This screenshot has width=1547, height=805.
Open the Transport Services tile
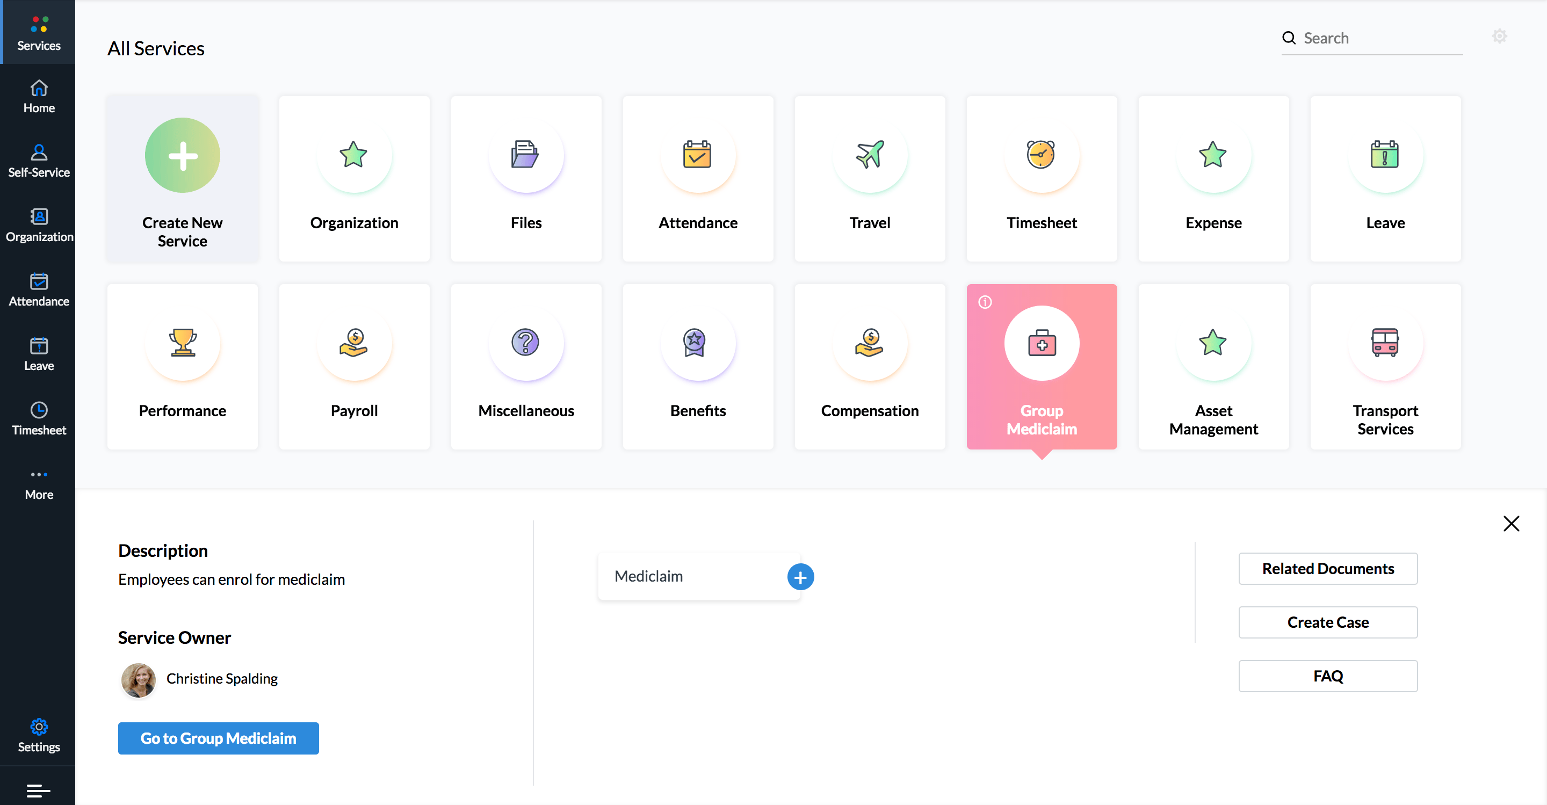pos(1385,366)
